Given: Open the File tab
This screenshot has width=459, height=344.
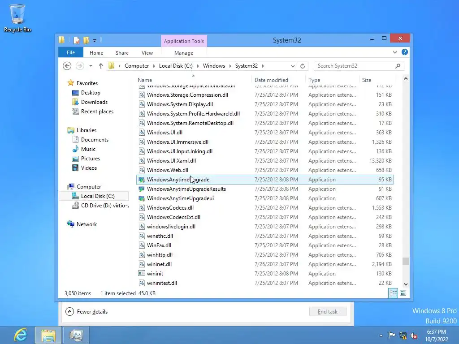Looking at the screenshot, I should (71, 52).
